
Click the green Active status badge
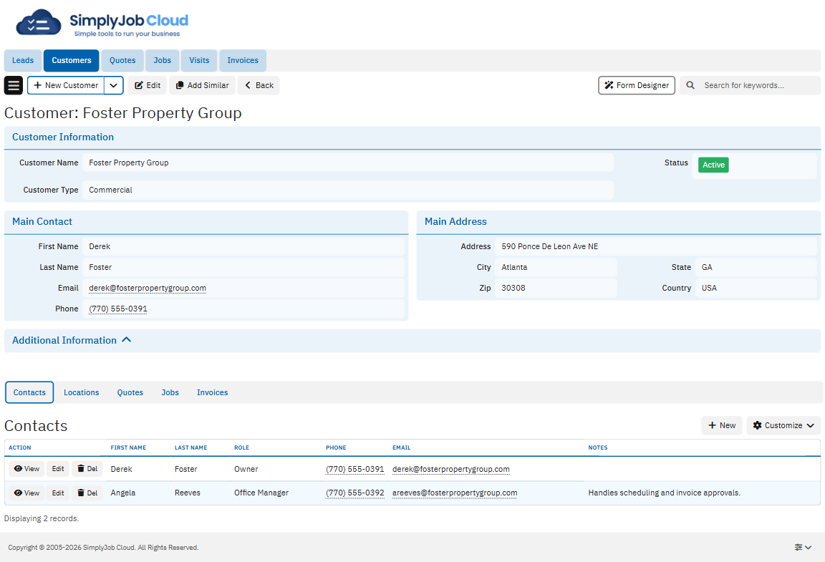(x=713, y=165)
